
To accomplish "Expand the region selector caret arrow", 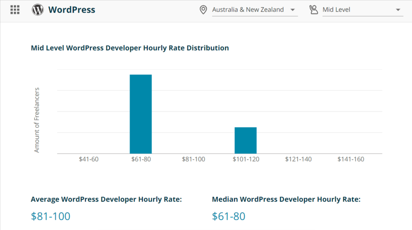I will coord(293,10).
